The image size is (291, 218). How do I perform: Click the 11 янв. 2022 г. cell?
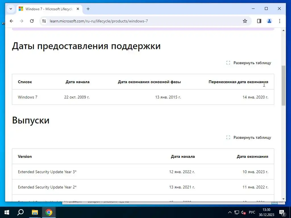255,187
